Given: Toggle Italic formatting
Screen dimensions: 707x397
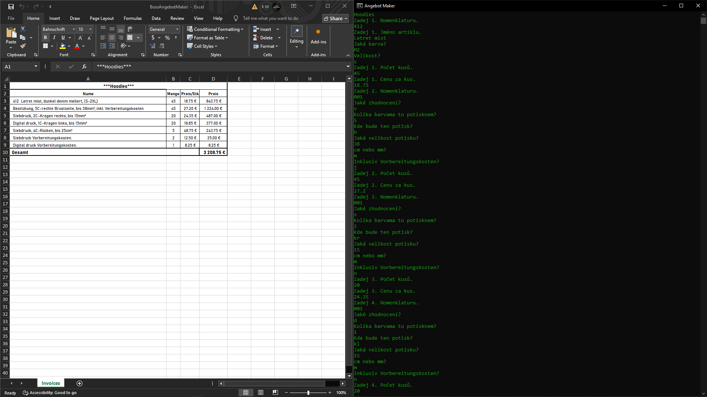Looking at the screenshot, I should coord(54,37).
